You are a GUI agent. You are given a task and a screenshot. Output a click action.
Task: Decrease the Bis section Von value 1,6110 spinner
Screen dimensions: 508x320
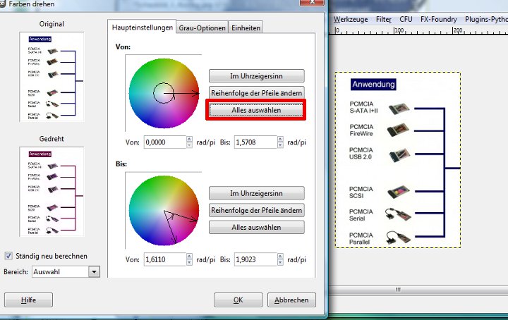coord(189,263)
